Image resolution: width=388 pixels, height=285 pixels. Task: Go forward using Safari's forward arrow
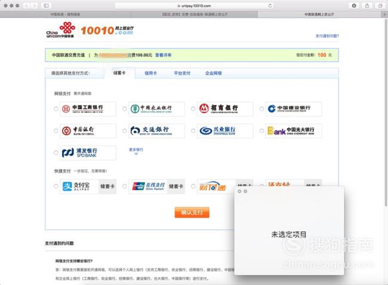point(34,5)
